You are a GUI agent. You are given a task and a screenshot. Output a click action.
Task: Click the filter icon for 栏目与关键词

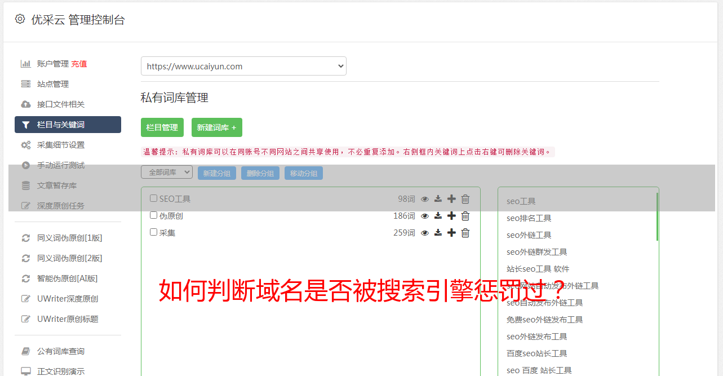(x=26, y=125)
